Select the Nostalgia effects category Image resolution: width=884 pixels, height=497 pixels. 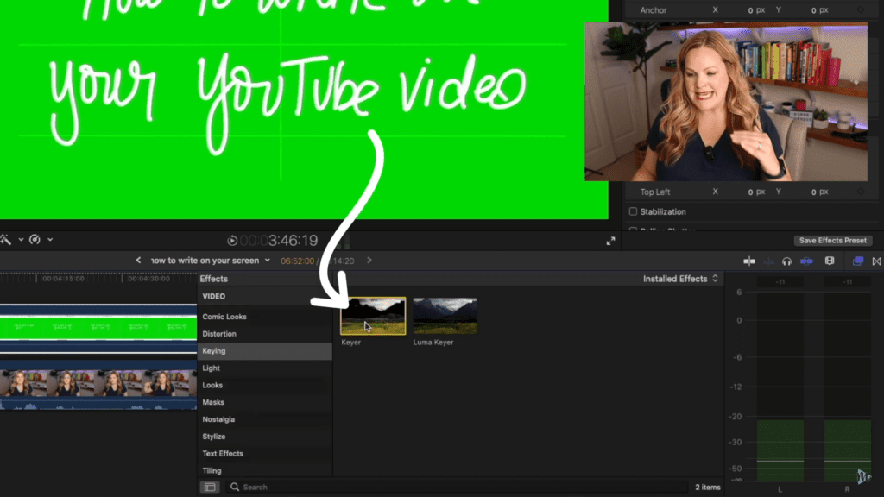pos(265,419)
